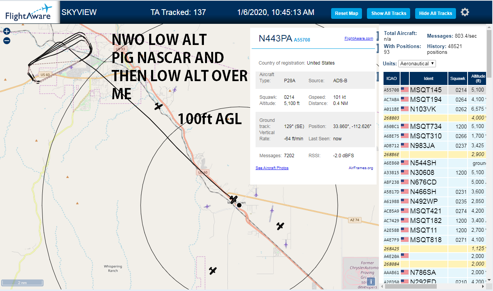Open map attribution info button

pos(371,282)
